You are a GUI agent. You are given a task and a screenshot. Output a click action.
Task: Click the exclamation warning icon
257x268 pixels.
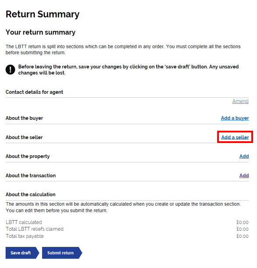pos(10,70)
